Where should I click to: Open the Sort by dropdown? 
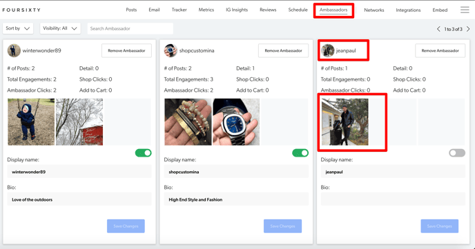pyautogui.click(x=18, y=28)
